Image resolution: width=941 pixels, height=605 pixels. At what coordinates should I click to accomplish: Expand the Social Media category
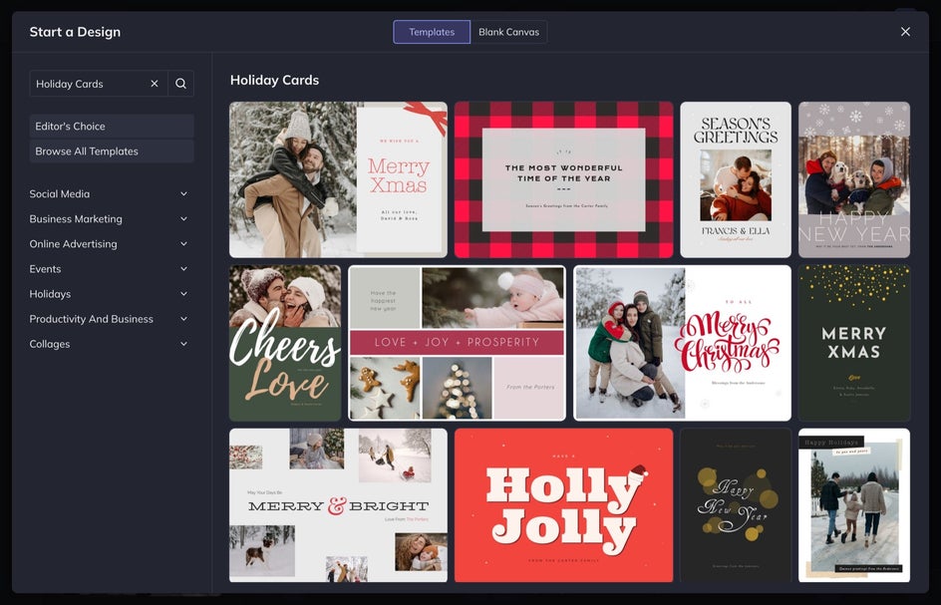(110, 194)
